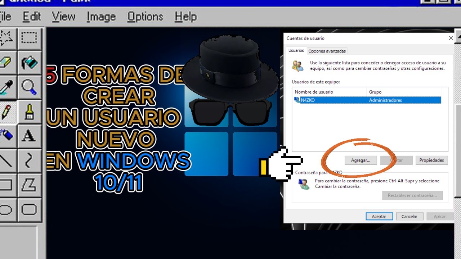Open the View menu in Paint
This screenshot has width=461, height=259.
click(x=63, y=17)
